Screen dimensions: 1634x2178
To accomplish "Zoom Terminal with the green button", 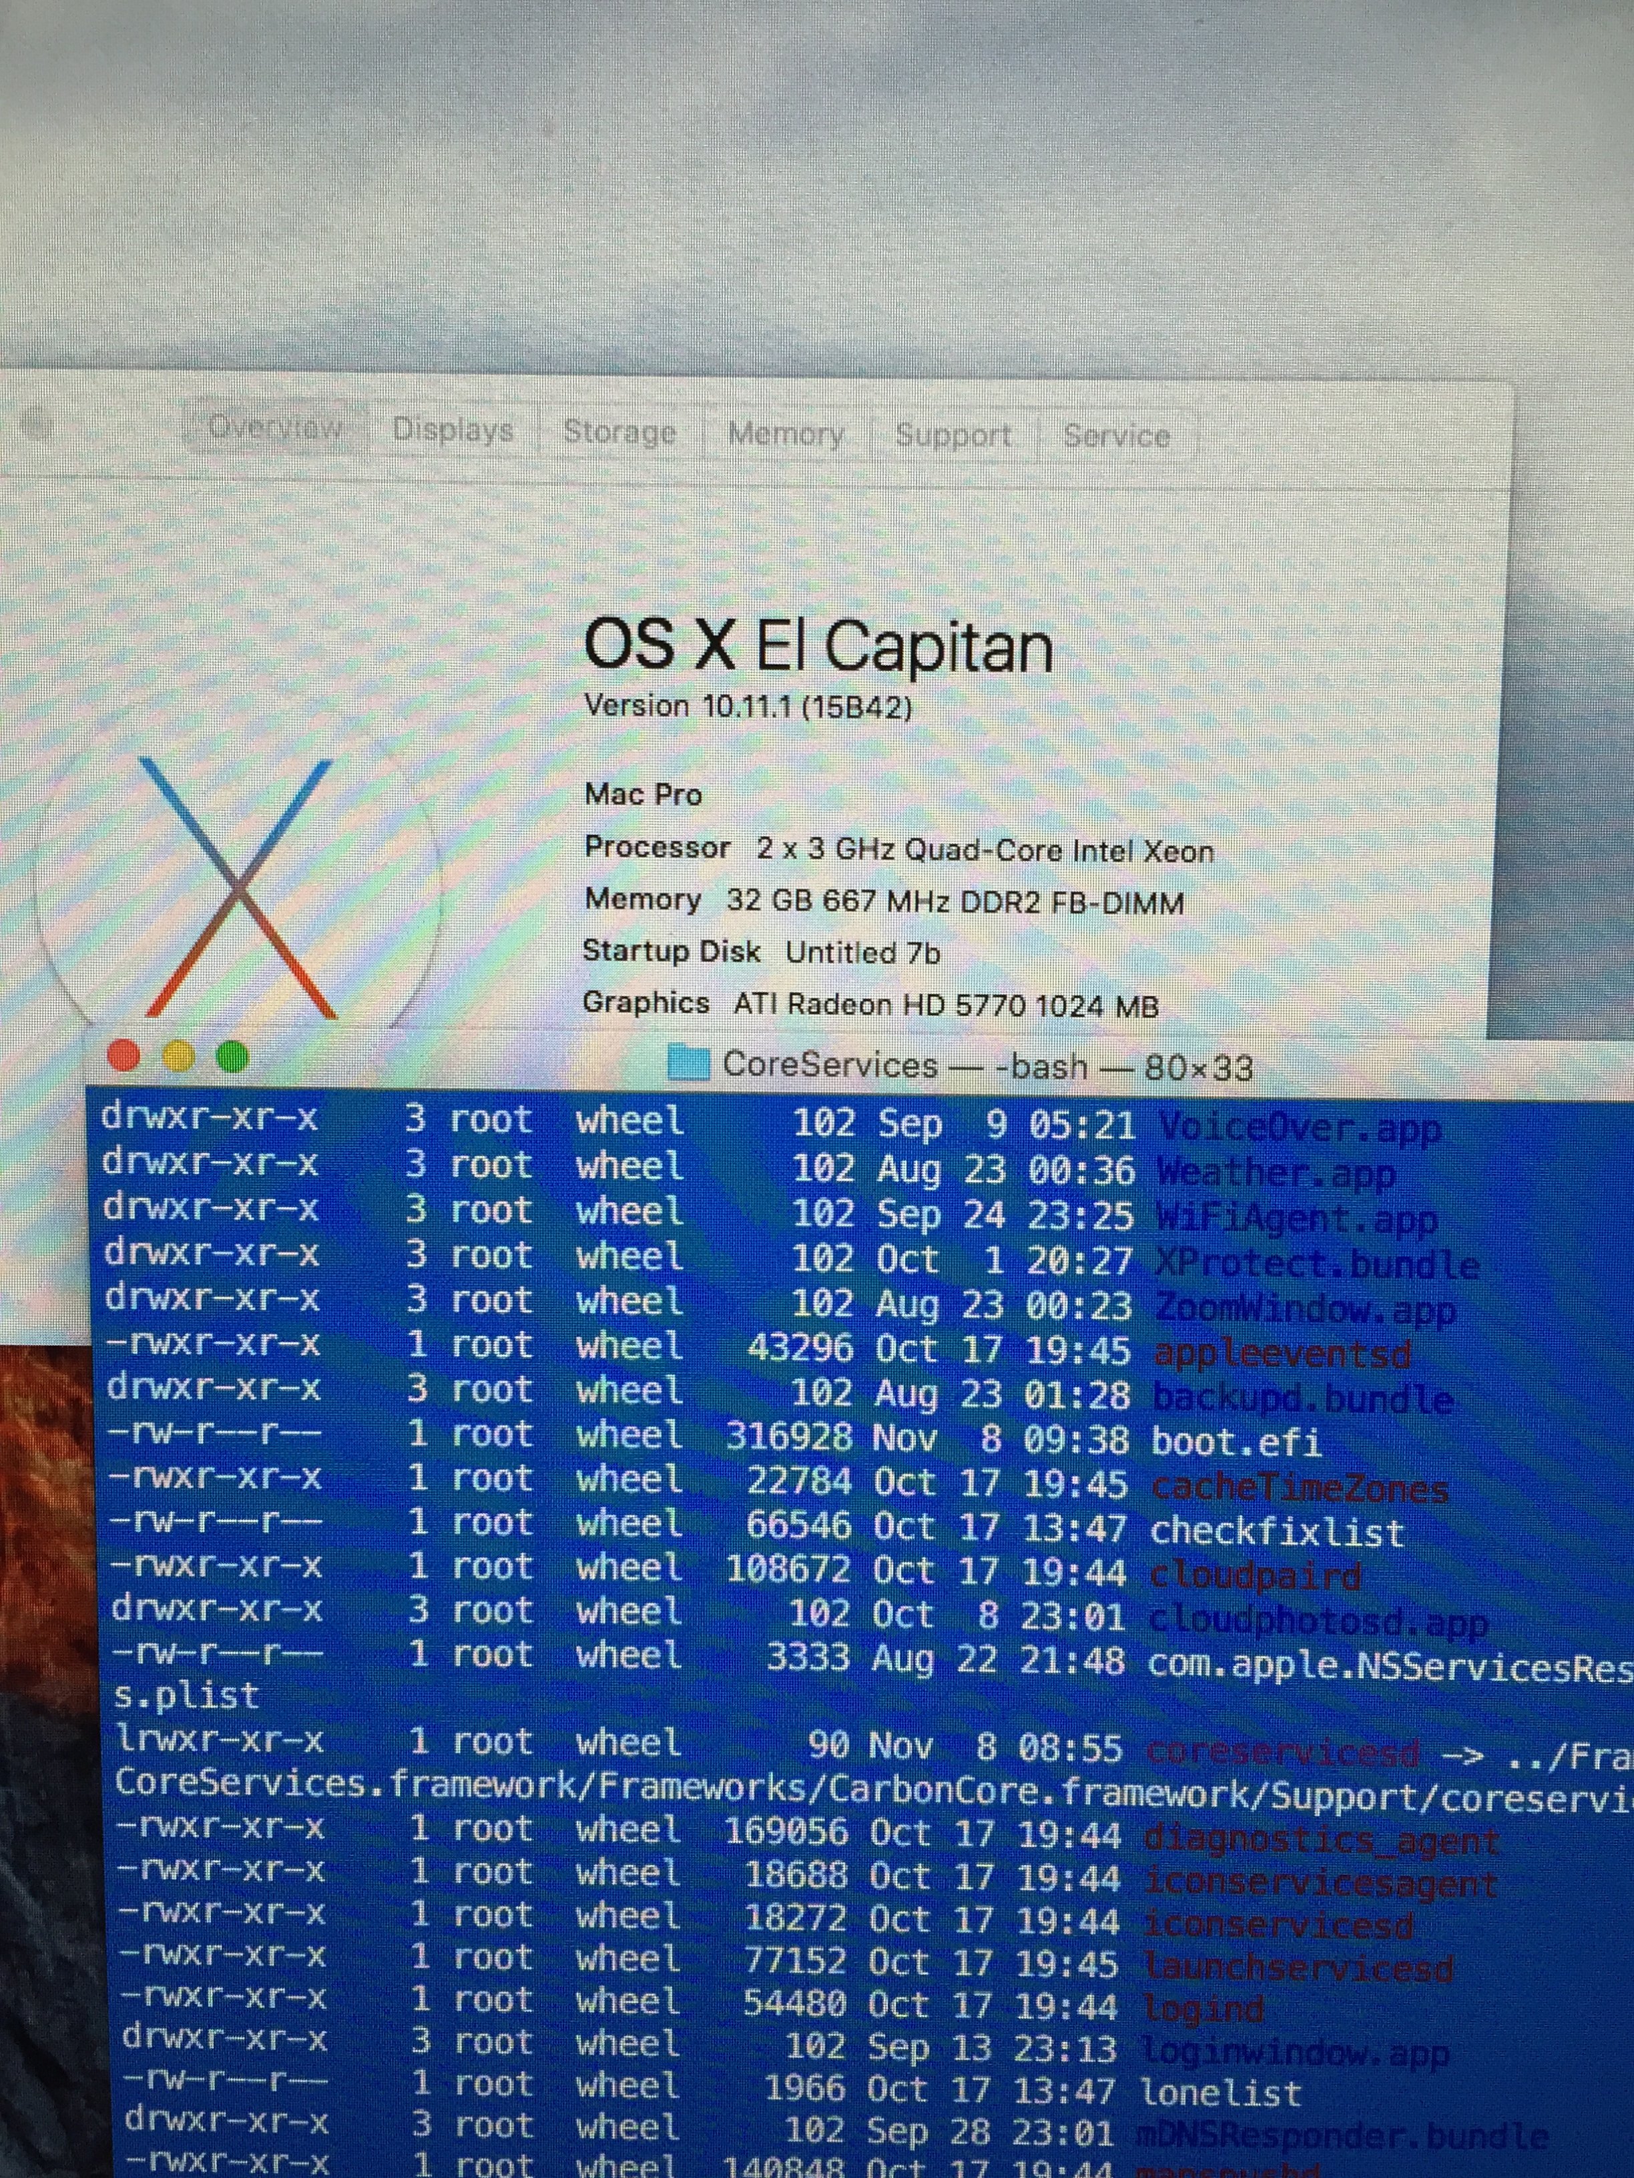I will 232,1057.
